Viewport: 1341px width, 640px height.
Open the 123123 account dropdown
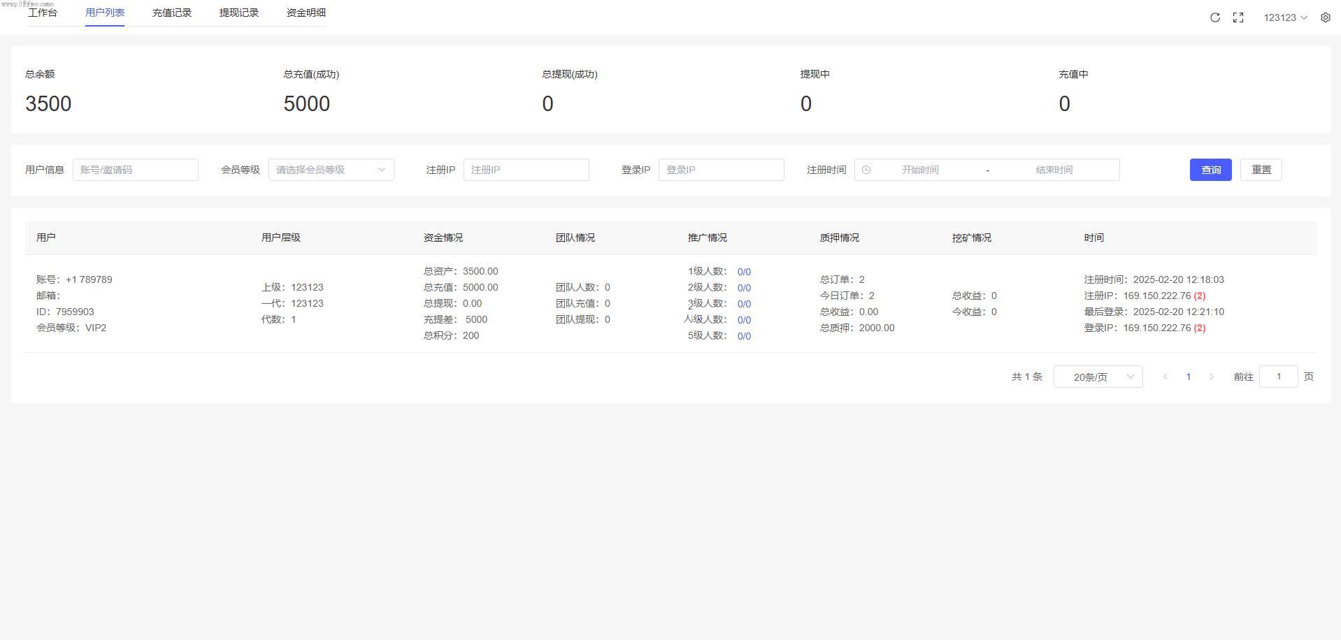[x=1284, y=17]
